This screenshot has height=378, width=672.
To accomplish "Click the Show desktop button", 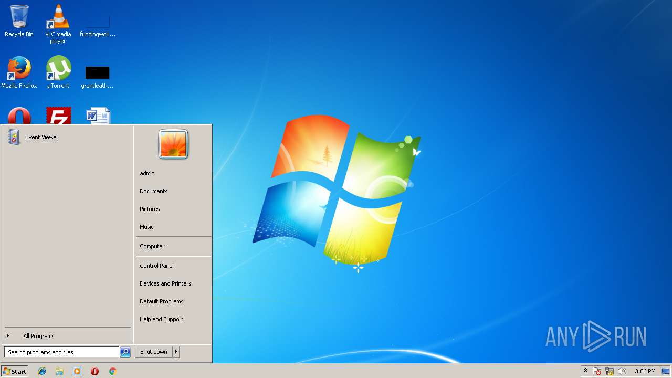I will [x=666, y=371].
